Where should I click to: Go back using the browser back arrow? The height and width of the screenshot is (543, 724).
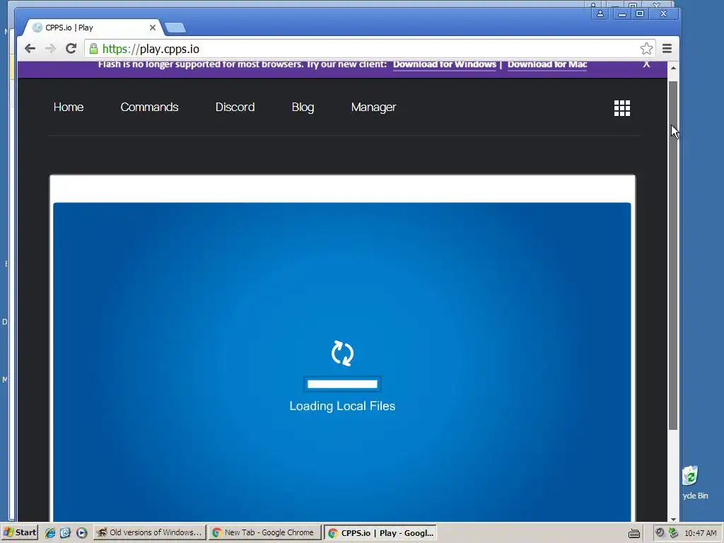(x=30, y=49)
